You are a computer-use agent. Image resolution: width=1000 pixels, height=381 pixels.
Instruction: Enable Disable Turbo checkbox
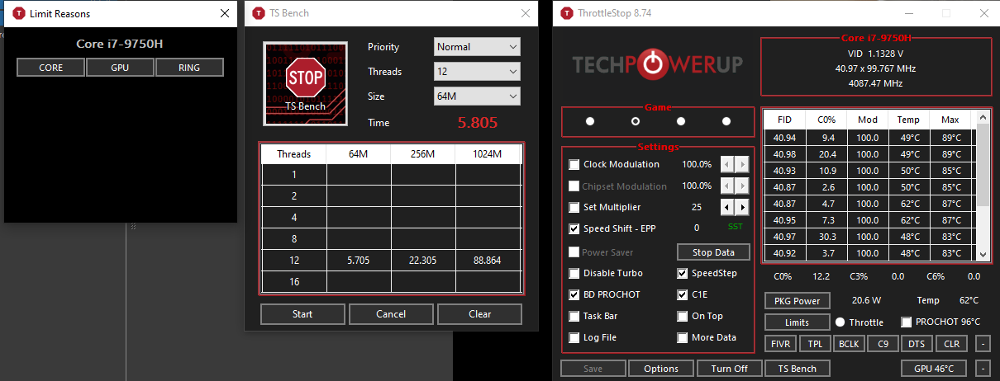point(574,273)
